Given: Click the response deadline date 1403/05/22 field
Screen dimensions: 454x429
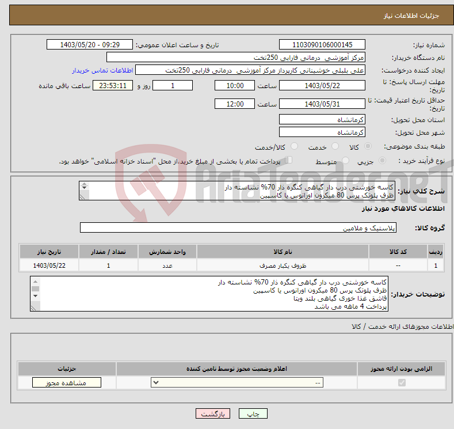Looking at the screenshot, I should point(322,85).
